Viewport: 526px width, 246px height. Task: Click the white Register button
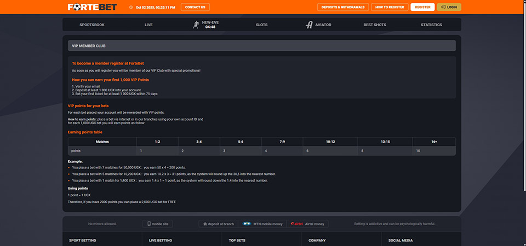422,7
